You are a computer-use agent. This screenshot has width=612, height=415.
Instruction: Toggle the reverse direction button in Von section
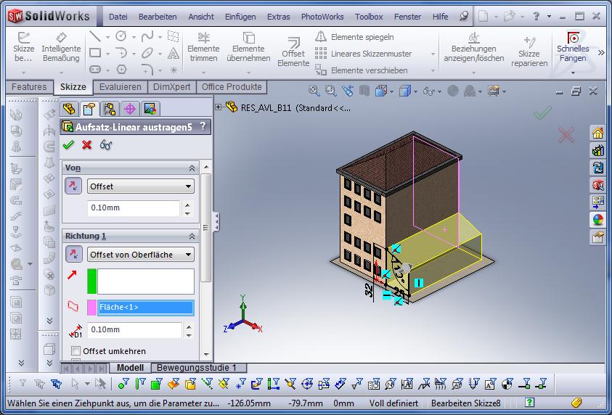pyautogui.click(x=73, y=186)
